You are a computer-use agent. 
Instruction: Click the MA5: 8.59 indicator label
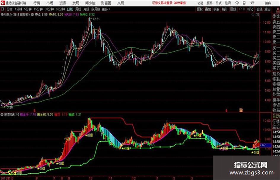[41, 14]
